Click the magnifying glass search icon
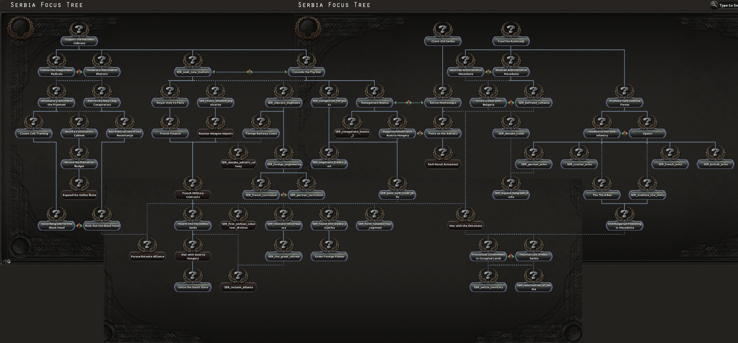 pos(713,5)
